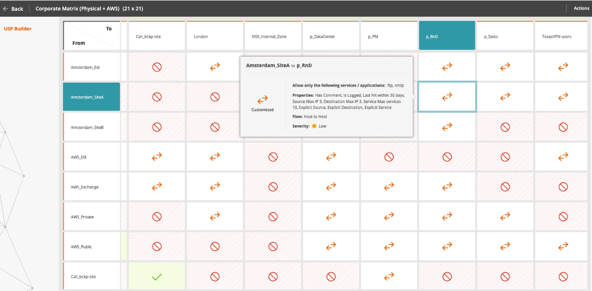Select the AWS_Public row header
Screen dimensions: 592x291
[92, 247]
